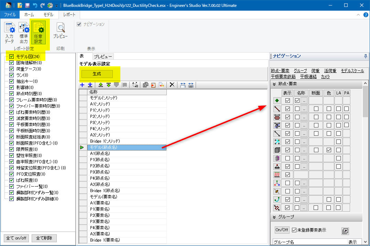Click the colored axes icon in navigation
Viewport: 370px width, 246px height.
point(277,183)
